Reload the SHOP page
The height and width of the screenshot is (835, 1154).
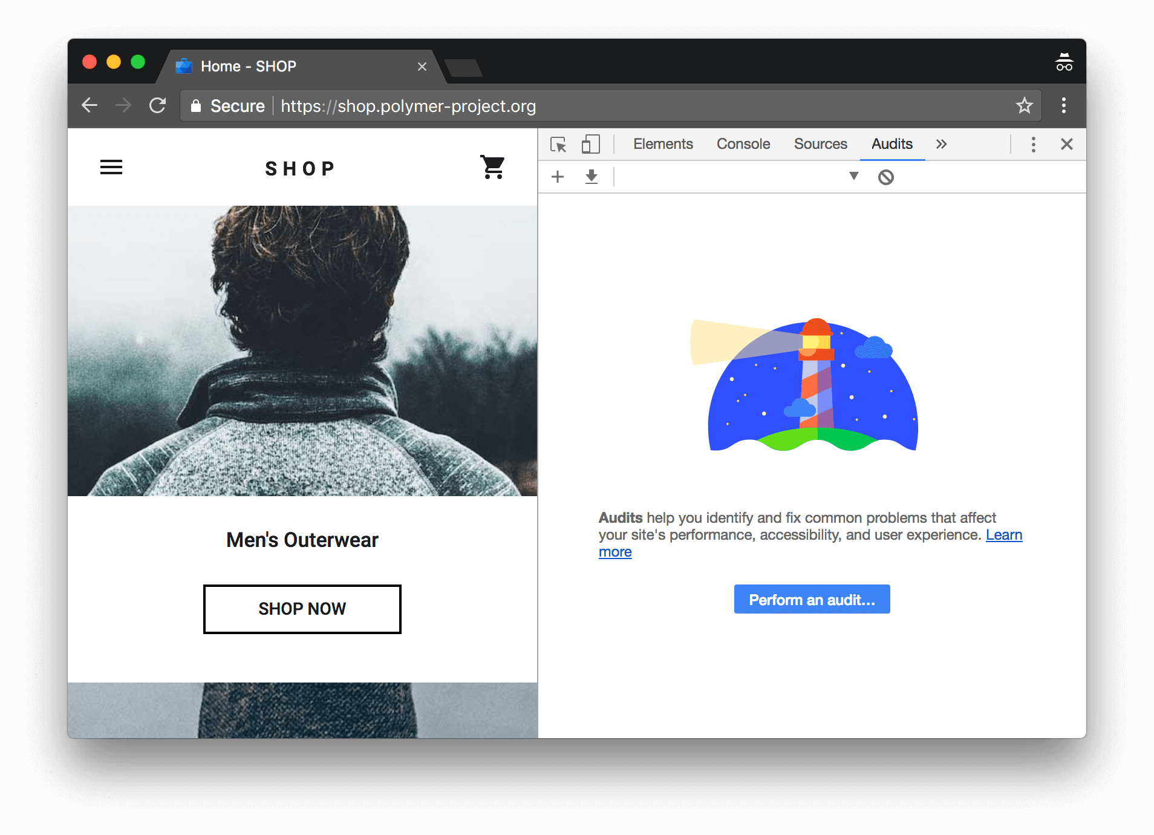(157, 105)
